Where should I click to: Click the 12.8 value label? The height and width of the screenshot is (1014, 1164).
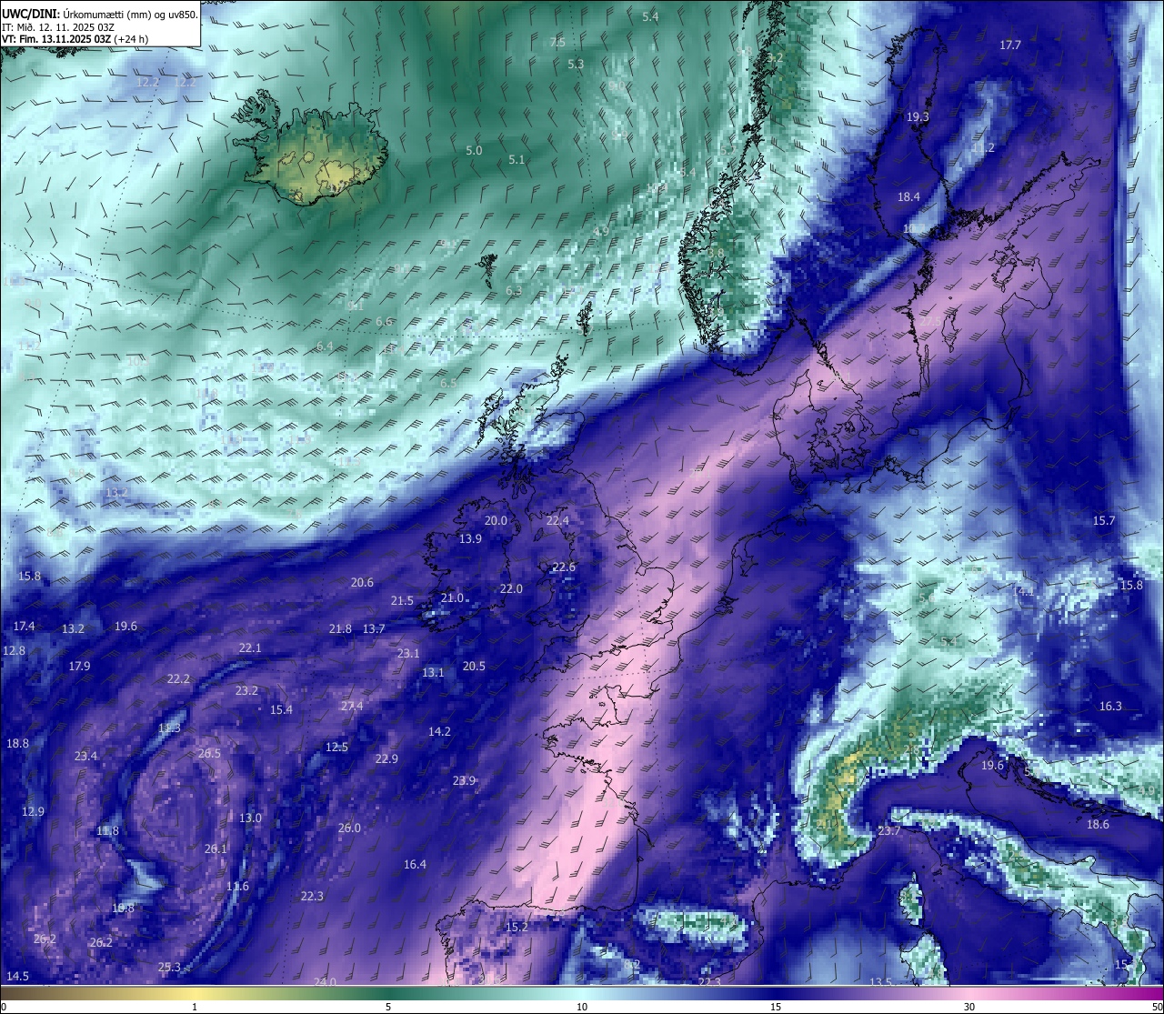[x=14, y=650]
